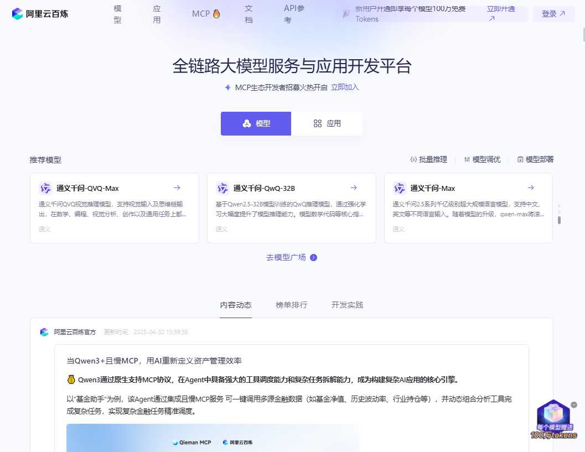Click the 推荐模型 heading
Screen dimensions: 585x452
pyautogui.click(x=45, y=160)
